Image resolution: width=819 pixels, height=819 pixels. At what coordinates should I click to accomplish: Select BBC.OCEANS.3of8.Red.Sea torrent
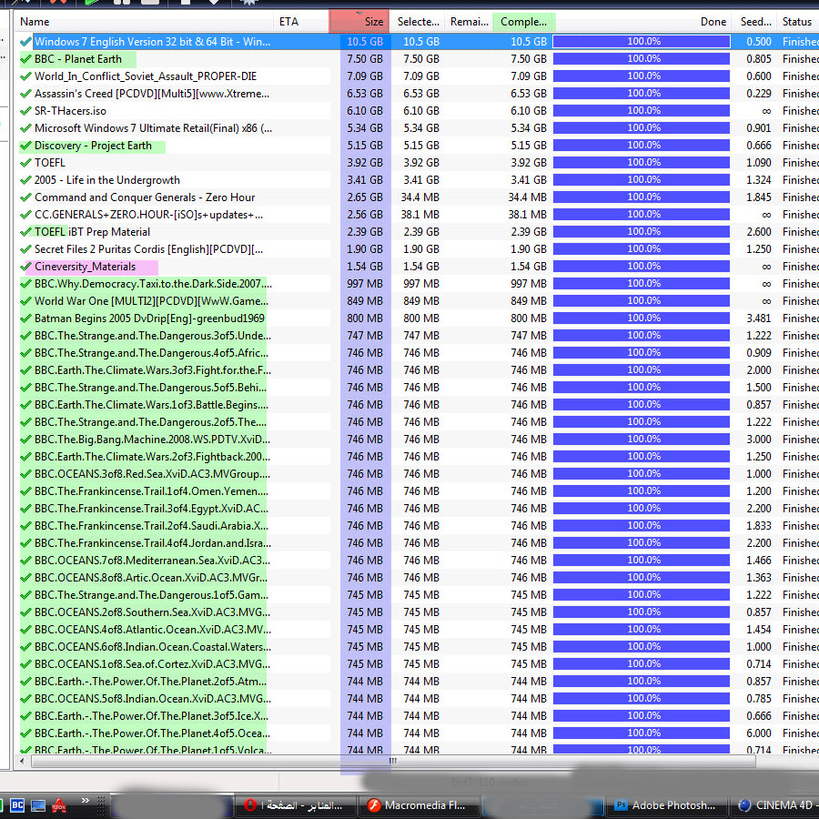(x=152, y=474)
